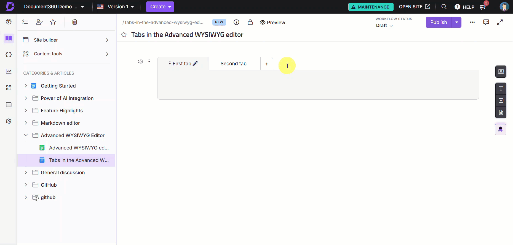The height and width of the screenshot is (245, 513).
Task: Enter fullscreen with expand arrows icon
Action: (500, 22)
